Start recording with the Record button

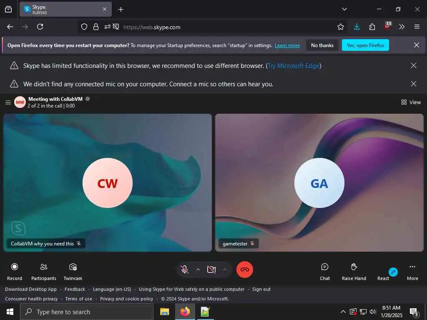pos(15,271)
